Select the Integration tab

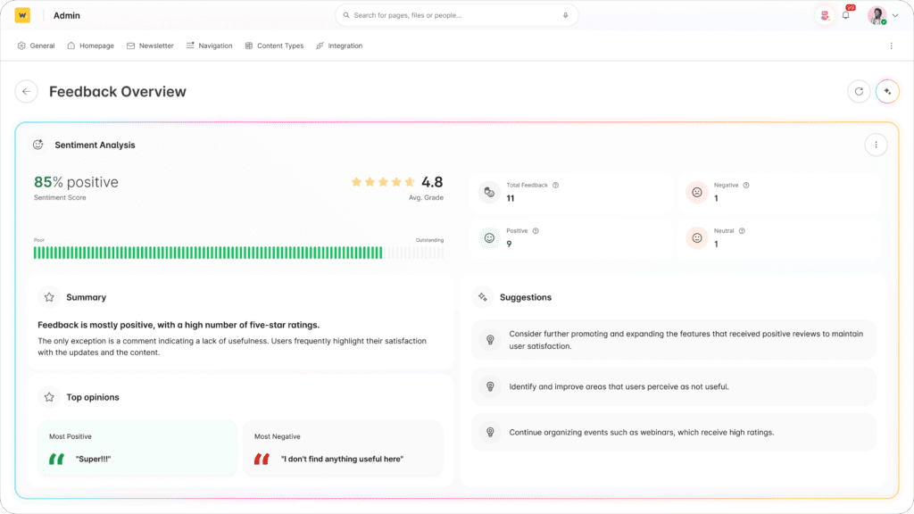(x=339, y=46)
